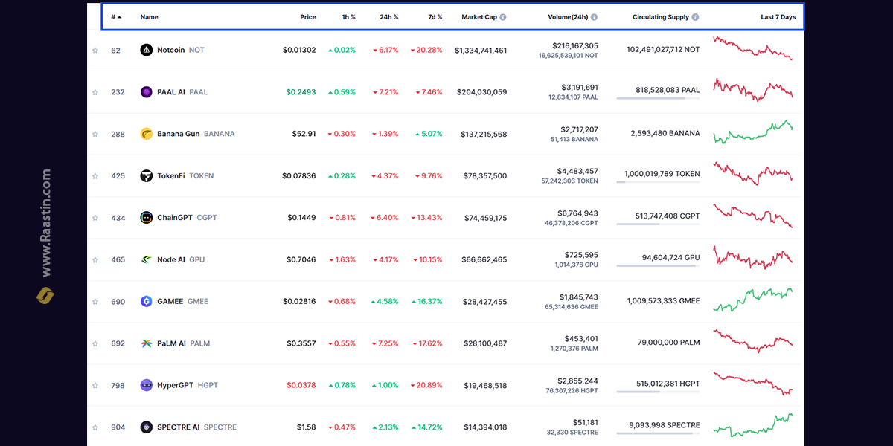Sort by the 24h % column header
The height and width of the screenshot is (446, 893).
(389, 17)
